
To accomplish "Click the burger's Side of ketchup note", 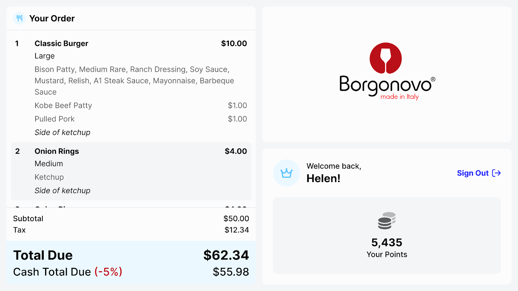I will coord(62,133).
